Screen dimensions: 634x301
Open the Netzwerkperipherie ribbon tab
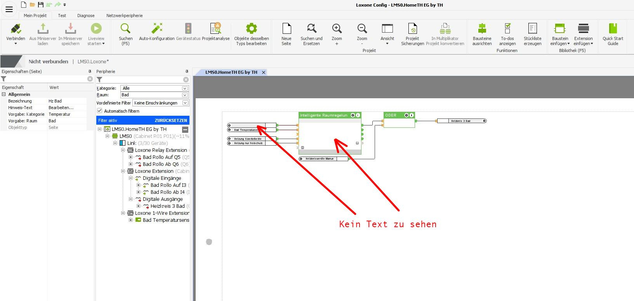click(125, 16)
